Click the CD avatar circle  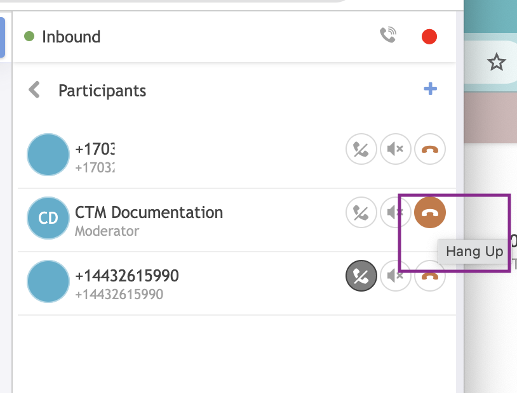48,218
